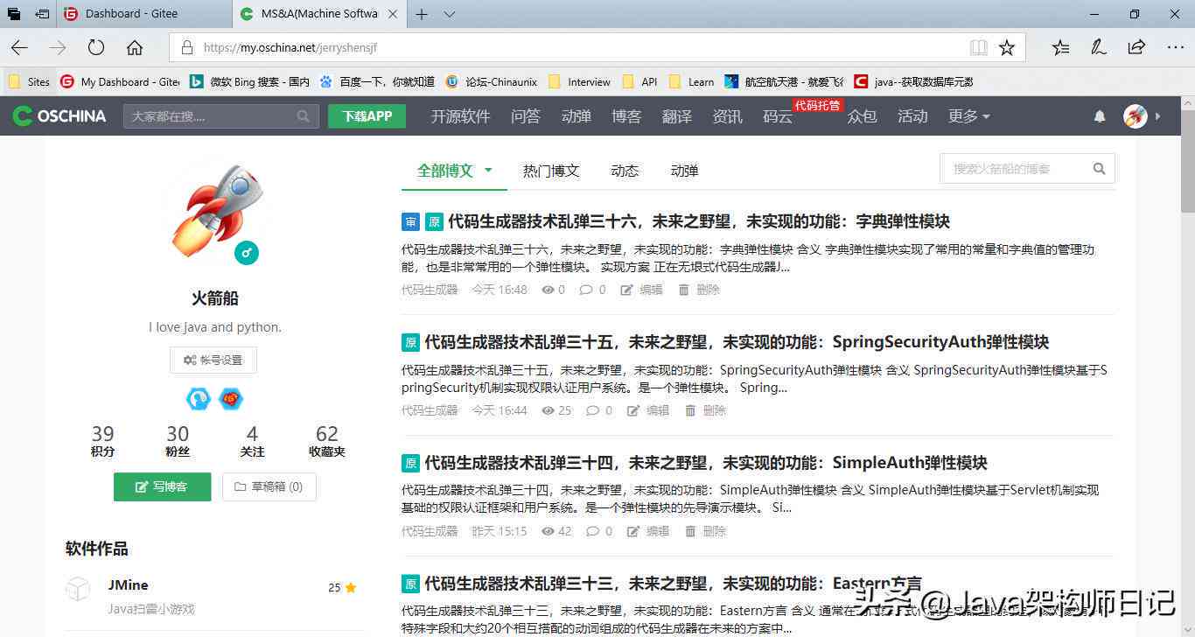Screen dimensions: 1195x637
Task: Open the 论坛-Chinaunix bookmark
Action: [x=491, y=81]
